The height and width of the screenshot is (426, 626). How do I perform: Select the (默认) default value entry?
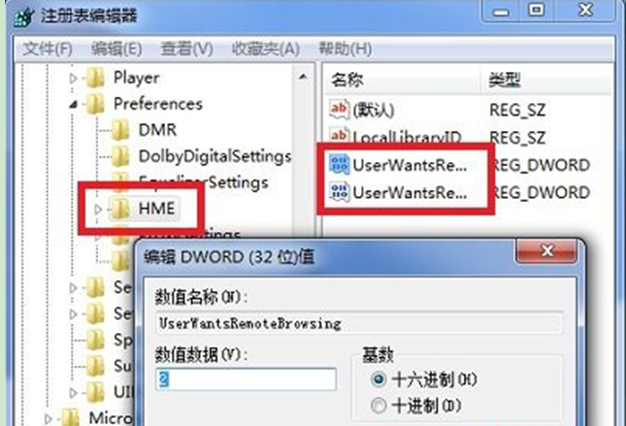[362, 110]
